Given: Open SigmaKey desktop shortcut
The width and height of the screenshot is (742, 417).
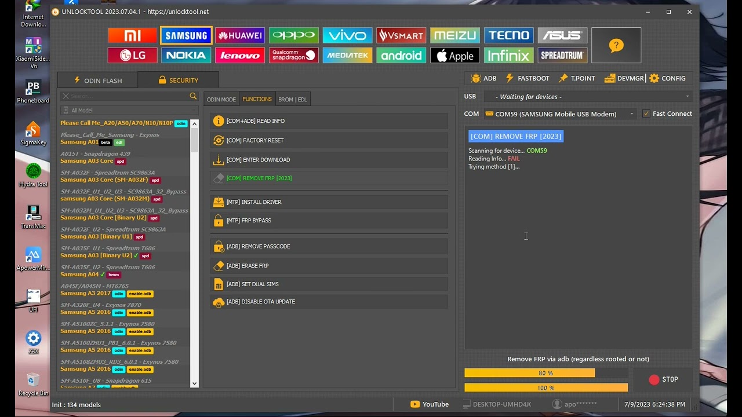Looking at the screenshot, I should point(34,133).
